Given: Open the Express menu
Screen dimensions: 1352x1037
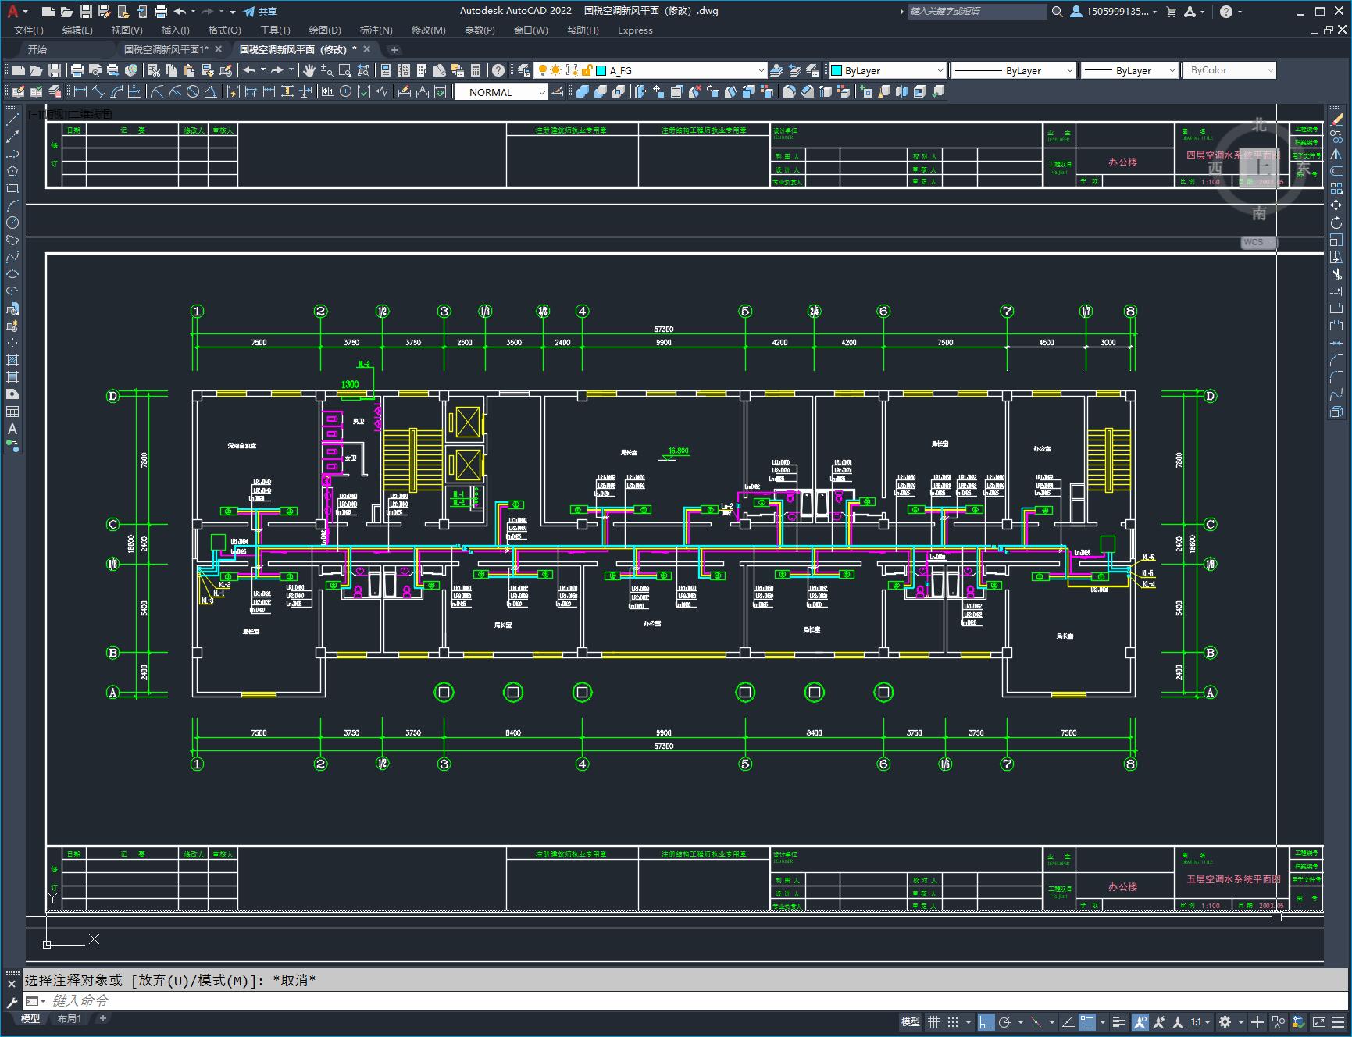Looking at the screenshot, I should (635, 30).
